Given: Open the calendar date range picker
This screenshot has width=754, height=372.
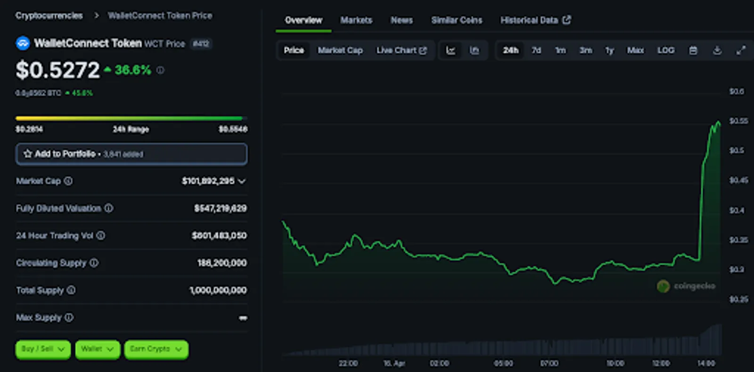Looking at the screenshot, I should click(x=693, y=50).
